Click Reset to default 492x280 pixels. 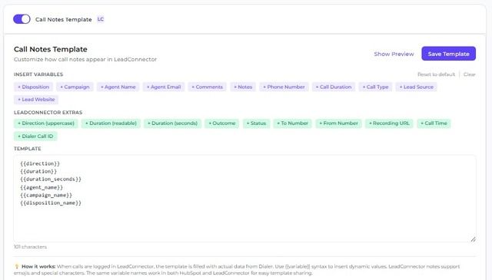436,74
